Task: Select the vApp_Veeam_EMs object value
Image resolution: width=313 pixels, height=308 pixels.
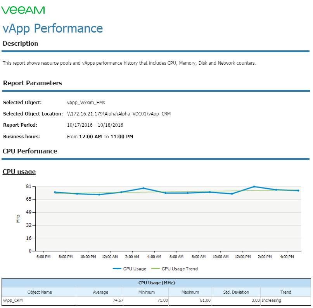Action: pyautogui.click(x=86, y=102)
